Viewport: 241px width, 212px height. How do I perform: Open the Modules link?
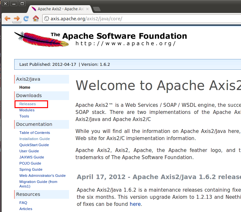27,110
